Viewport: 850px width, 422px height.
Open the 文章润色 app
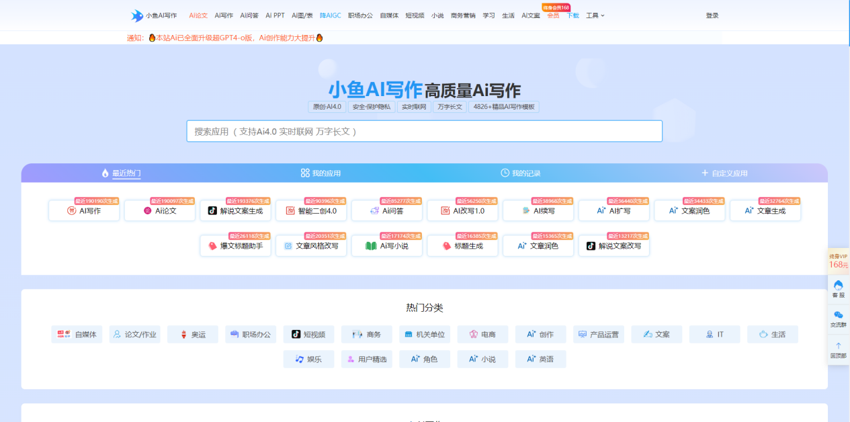pyautogui.click(x=538, y=246)
